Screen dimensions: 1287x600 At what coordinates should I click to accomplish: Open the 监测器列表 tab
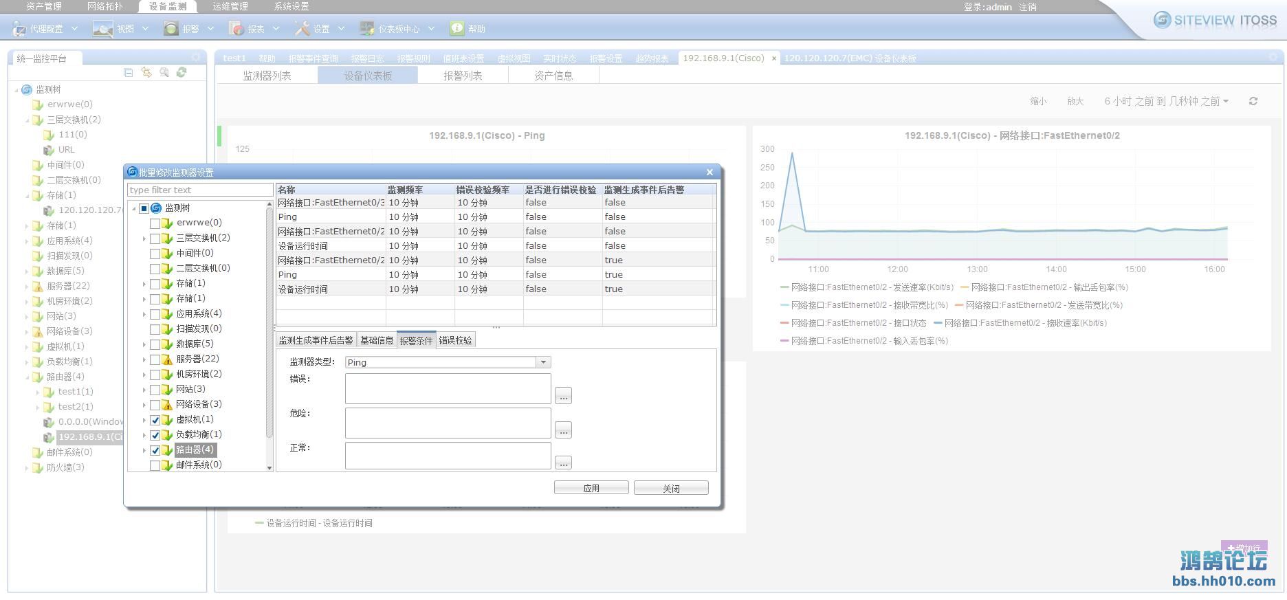click(x=267, y=76)
